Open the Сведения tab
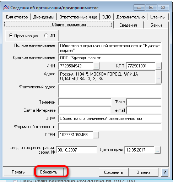Image resolution: width=173 pixels, height=182 pixels. click(x=128, y=25)
